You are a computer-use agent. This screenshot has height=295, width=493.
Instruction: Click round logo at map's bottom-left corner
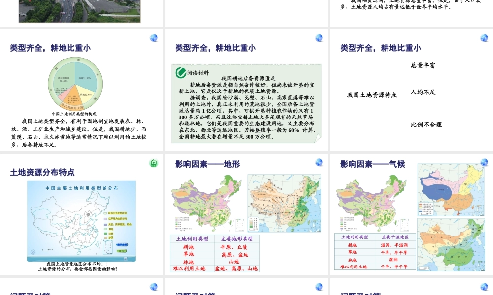33,252
